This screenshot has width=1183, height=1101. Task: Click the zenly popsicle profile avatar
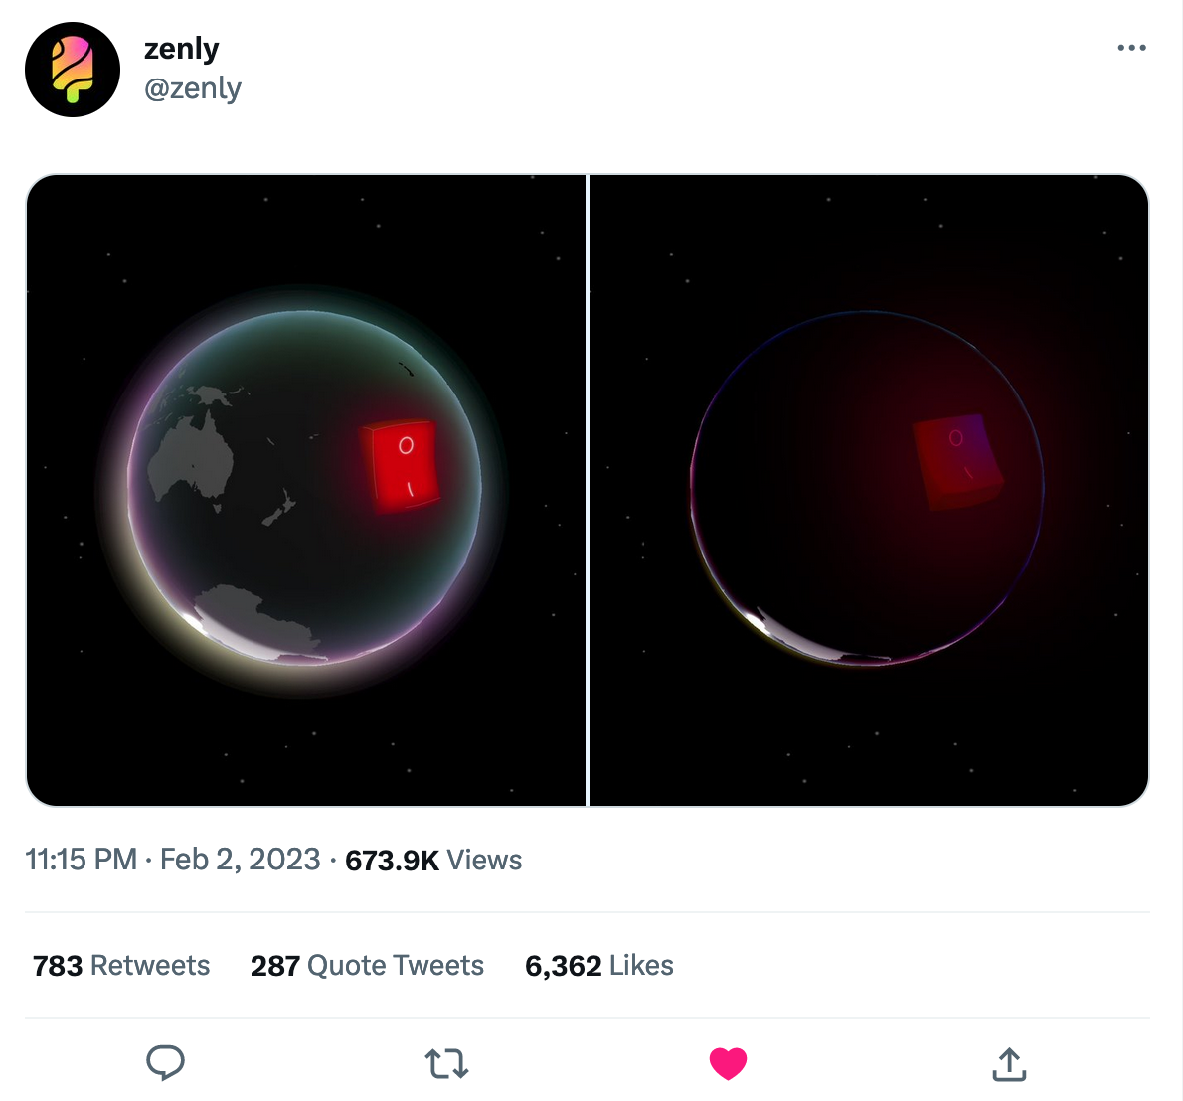[x=73, y=70]
